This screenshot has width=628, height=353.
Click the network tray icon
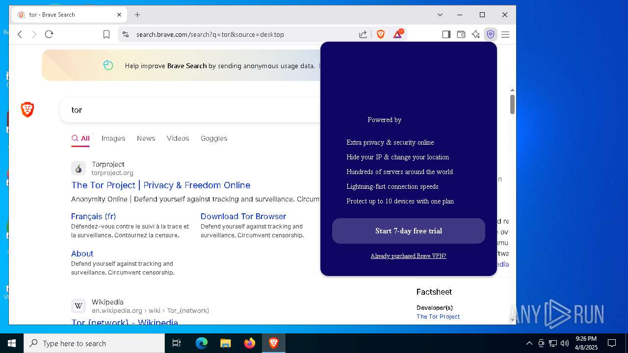pyautogui.click(x=553, y=343)
